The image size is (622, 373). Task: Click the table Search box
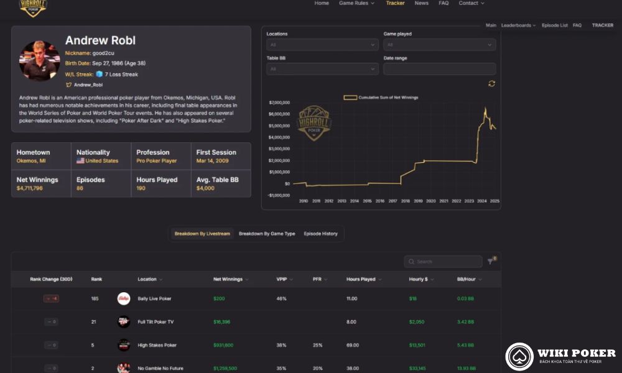click(x=443, y=262)
